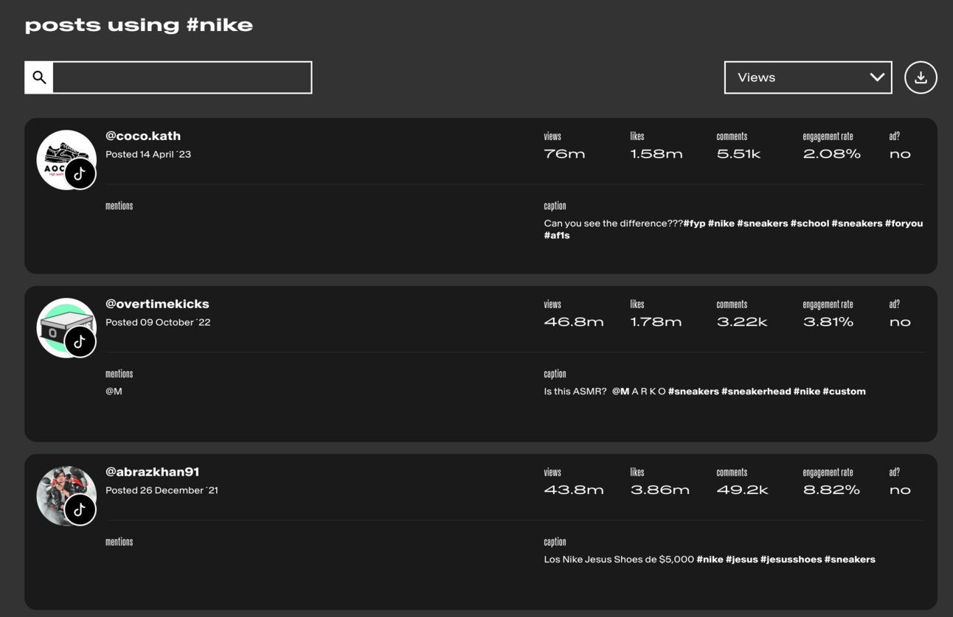Click the #school hashtag in coco.kath caption
This screenshot has width=953, height=617.
810,223
